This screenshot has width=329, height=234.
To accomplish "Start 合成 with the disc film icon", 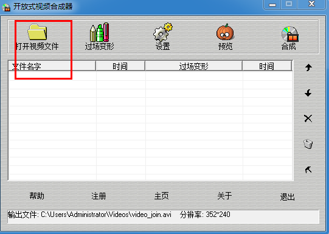I will click(x=289, y=34).
